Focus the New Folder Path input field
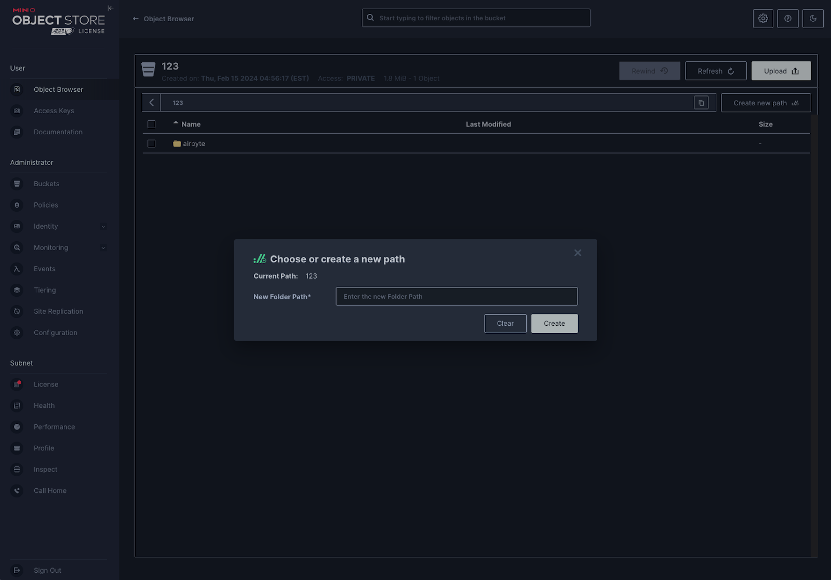 coord(457,296)
